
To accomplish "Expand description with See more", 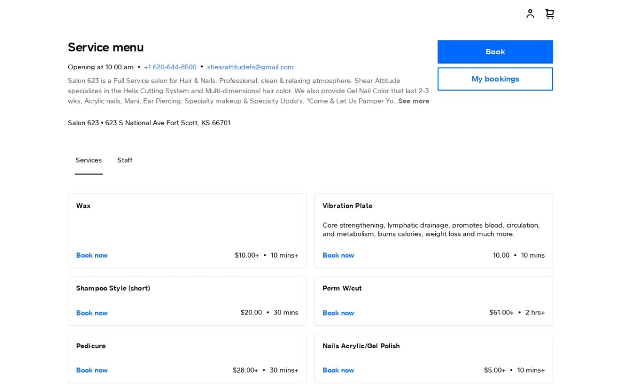I will point(413,101).
